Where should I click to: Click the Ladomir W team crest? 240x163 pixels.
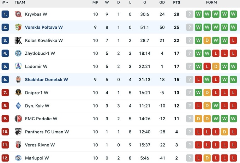[x=18, y=67]
